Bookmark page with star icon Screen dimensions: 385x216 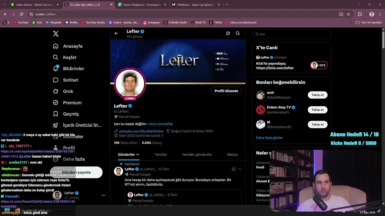pos(348,14)
